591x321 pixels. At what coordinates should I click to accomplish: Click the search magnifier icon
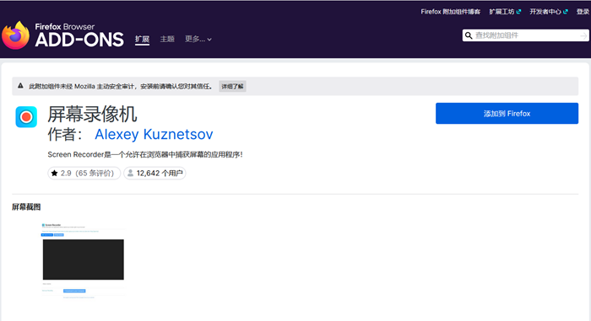[469, 35]
